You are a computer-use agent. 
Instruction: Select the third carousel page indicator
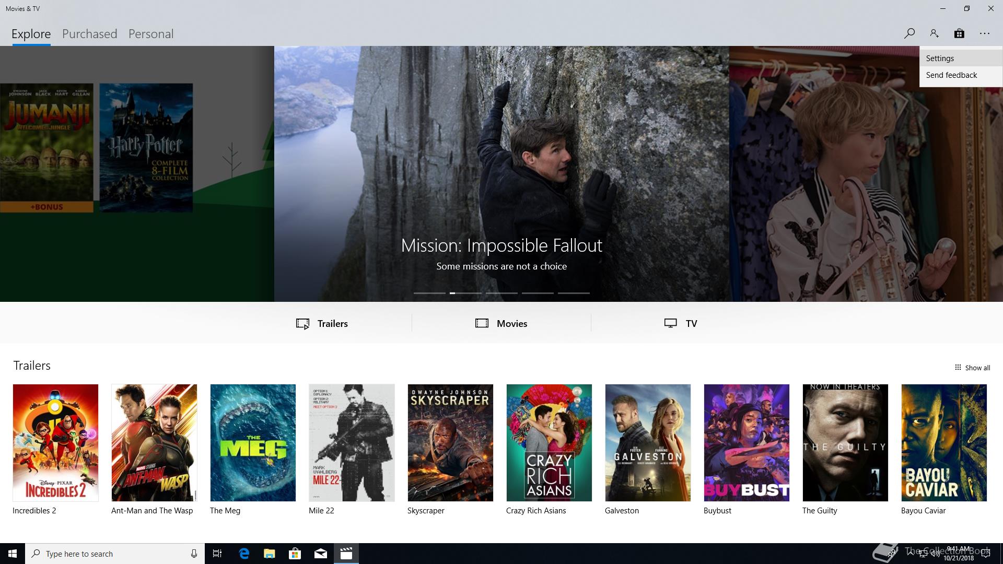click(x=501, y=293)
